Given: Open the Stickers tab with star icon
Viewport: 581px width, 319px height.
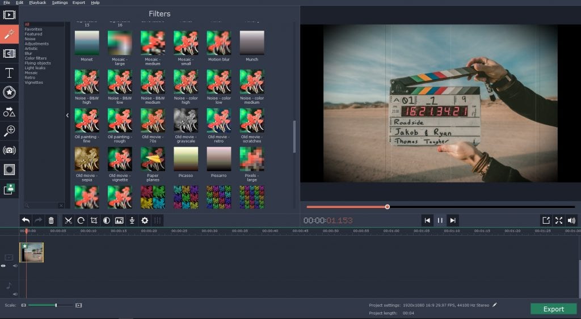Looking at the screenshot, I should (x=9, y=92).
